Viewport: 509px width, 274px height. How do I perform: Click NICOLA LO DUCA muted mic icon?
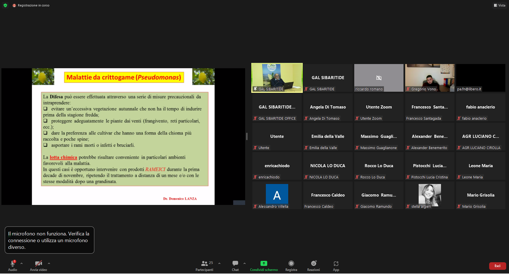point(306,177)
